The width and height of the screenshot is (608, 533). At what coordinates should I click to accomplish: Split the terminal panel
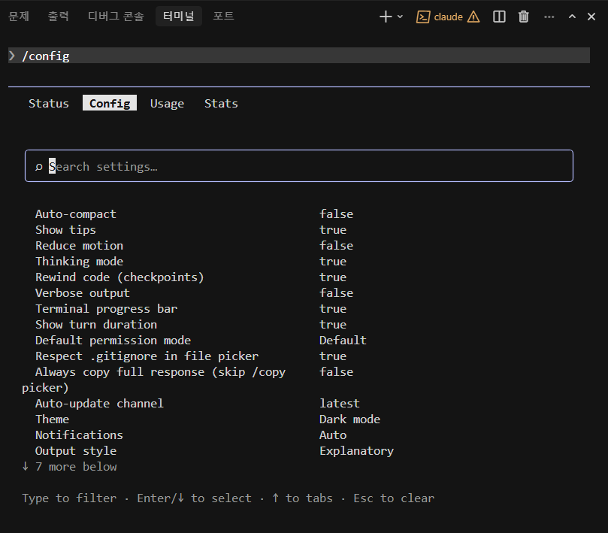[x=499, y=17]
